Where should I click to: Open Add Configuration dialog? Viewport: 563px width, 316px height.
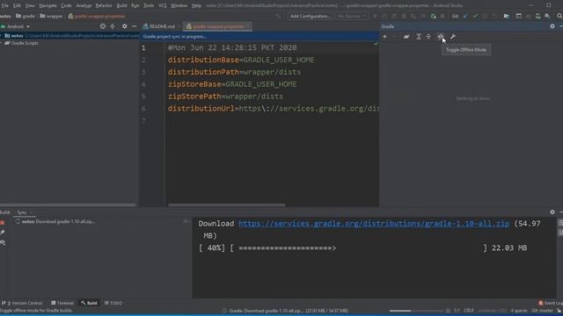click(310, 16)
